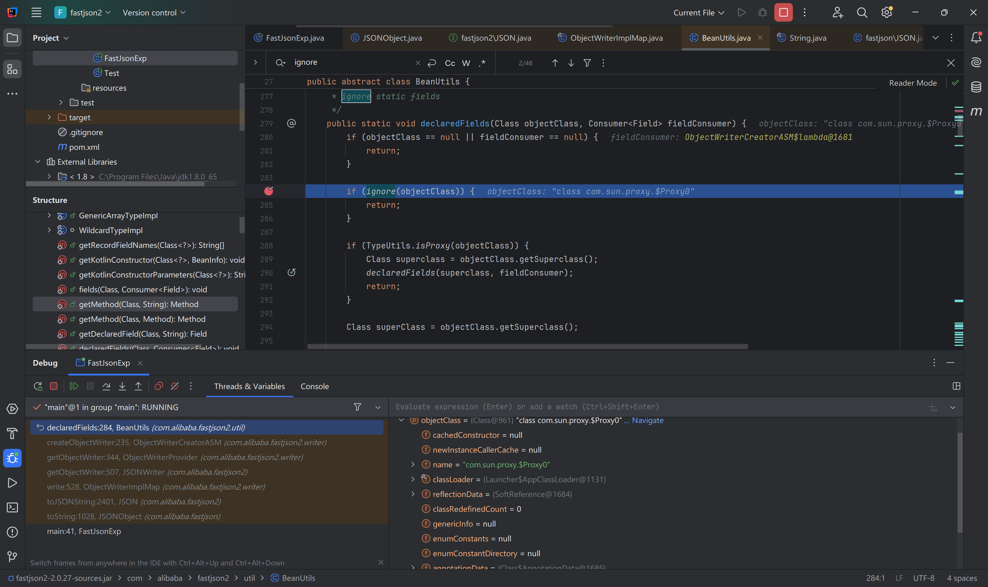Open the main hamburger menu
Viewport: 988px width, 587px height.
coord(36,13)
